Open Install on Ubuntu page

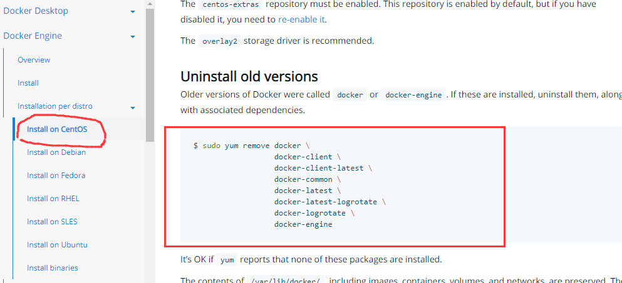point(57,245)
